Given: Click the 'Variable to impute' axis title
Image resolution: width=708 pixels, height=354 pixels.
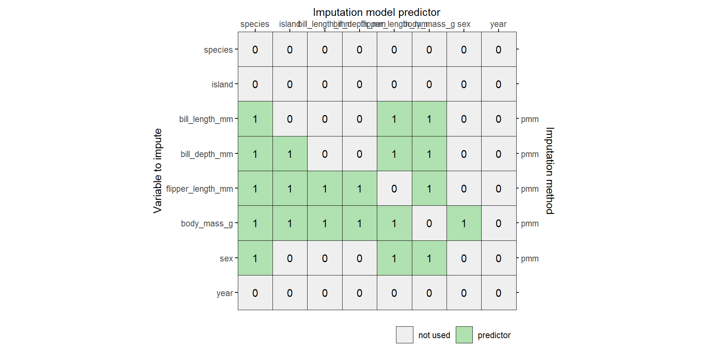Looking at the screenshot, I should click(x=158, y=171).
